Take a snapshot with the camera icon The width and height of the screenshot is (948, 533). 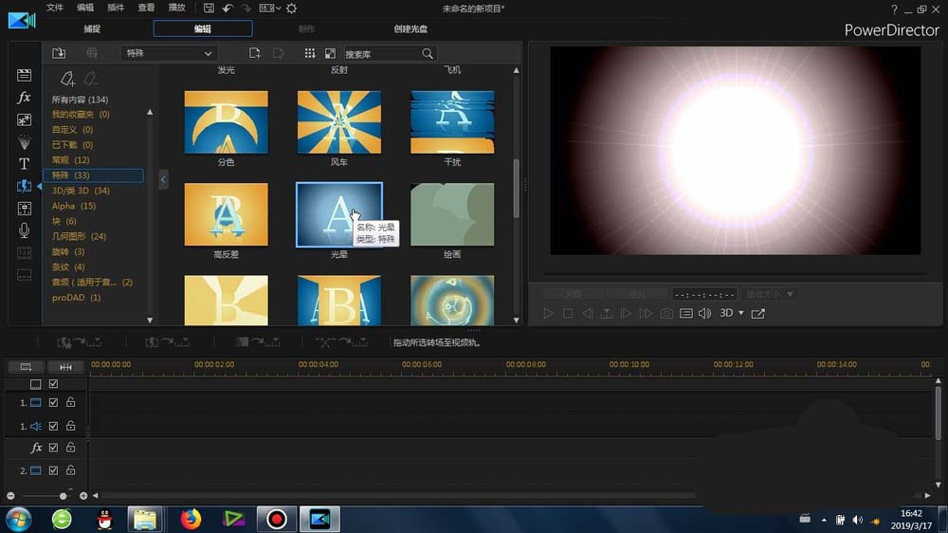666,313
